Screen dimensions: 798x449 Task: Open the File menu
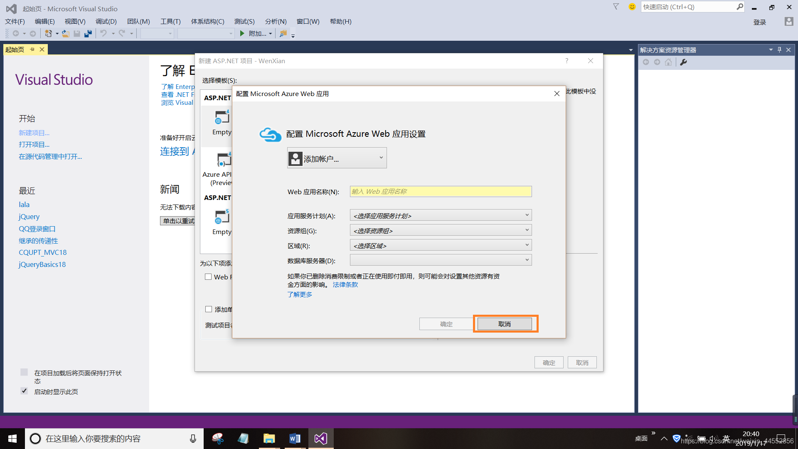coord(15,22)
